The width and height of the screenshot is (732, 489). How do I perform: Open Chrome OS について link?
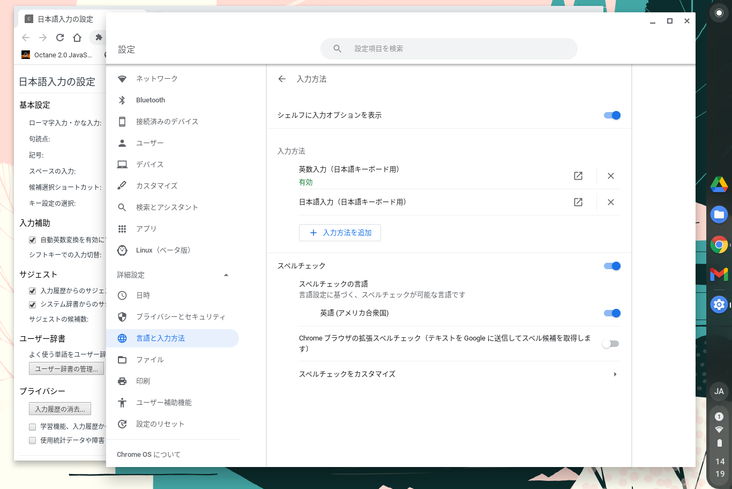tap(148, 455)
